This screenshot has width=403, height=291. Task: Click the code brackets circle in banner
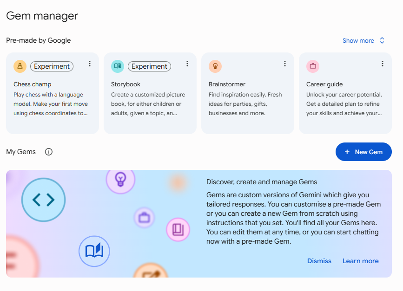[43, 200]
